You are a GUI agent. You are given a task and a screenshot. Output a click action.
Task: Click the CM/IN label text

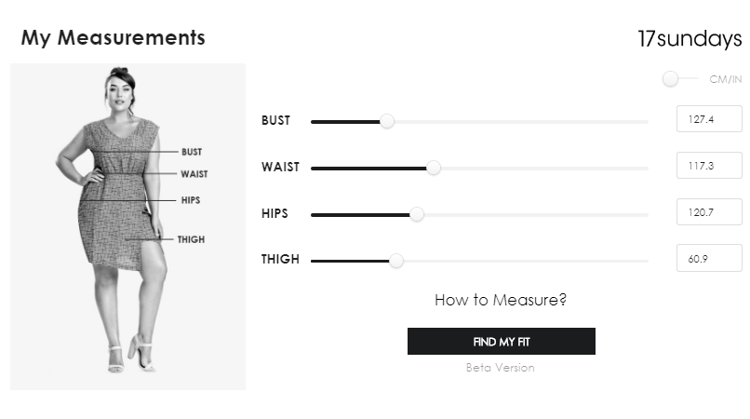click(726, 79)
